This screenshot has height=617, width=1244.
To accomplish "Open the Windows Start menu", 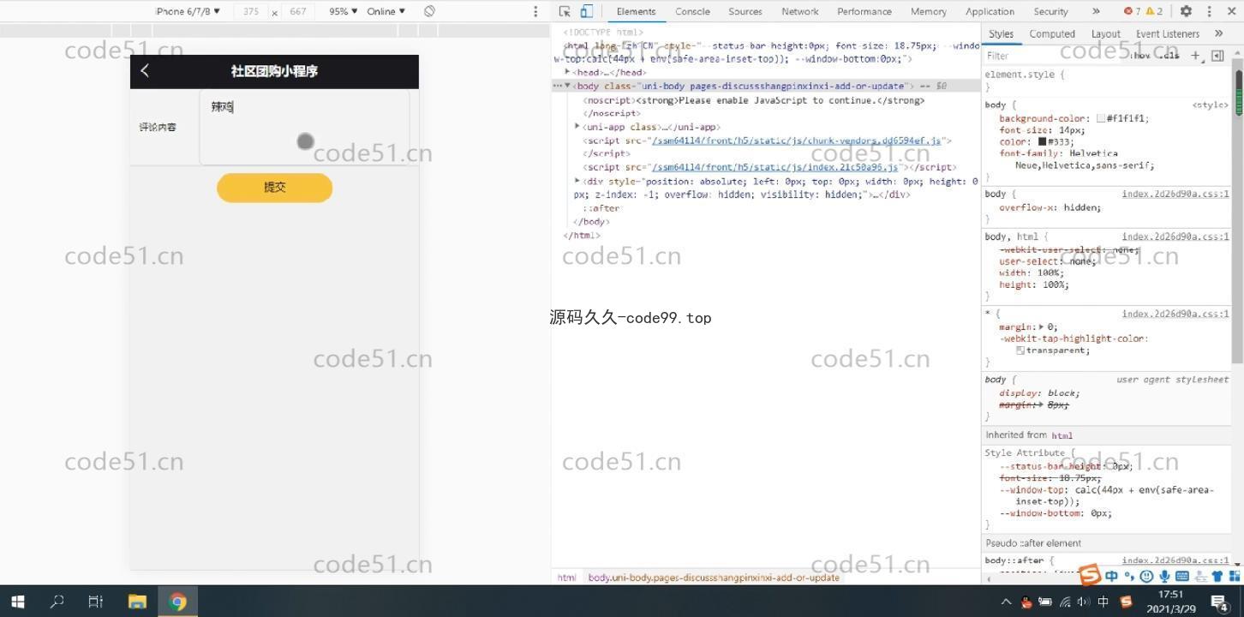I will 17,602.
